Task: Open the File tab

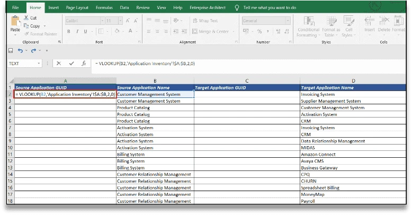Action: 15,7
